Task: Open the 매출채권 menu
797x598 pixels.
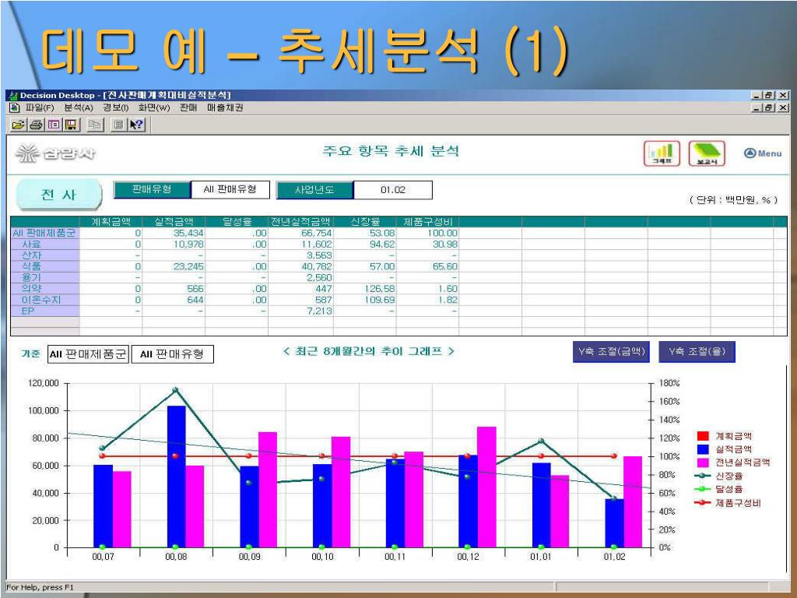Action: pyautogui.click(x=225, y=107)
